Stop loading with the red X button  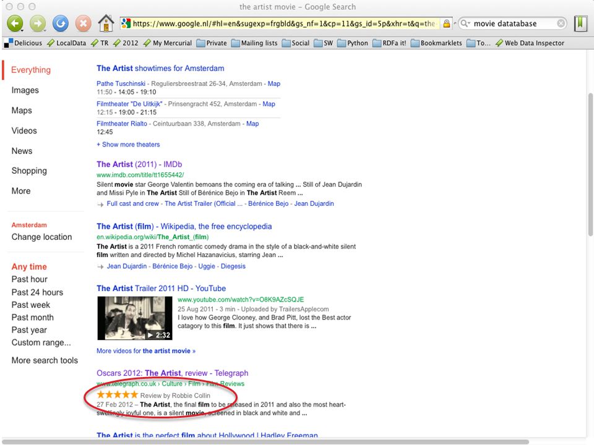pyautogui.click(x=83, y=23)
